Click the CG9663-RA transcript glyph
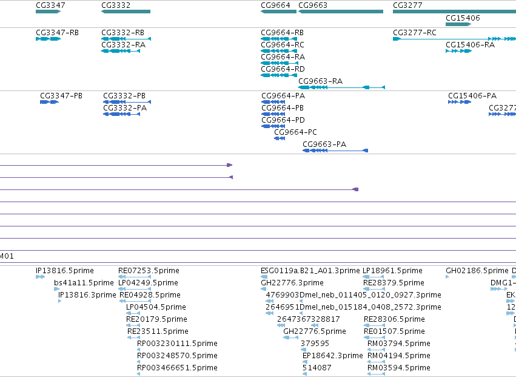Screen dimensions: 516x377 pyautogui.click(x=341, y=87)
